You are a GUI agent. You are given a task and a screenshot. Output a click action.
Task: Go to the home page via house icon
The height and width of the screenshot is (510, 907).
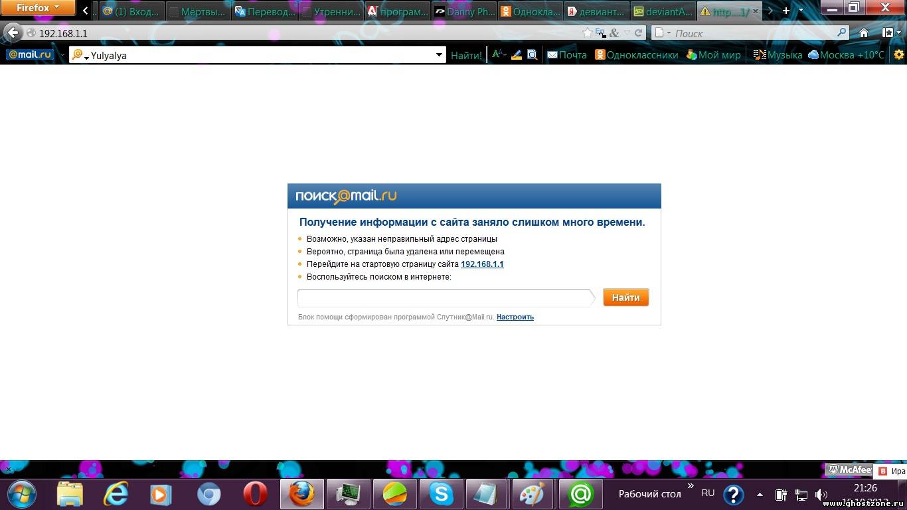[864, 33]
